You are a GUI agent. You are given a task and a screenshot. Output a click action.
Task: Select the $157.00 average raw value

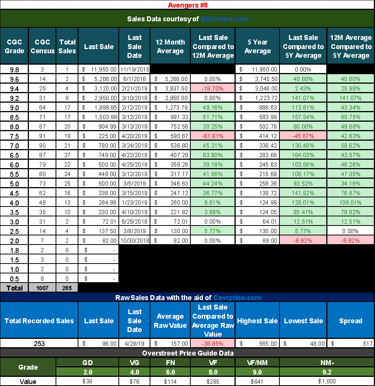(170, 343)
